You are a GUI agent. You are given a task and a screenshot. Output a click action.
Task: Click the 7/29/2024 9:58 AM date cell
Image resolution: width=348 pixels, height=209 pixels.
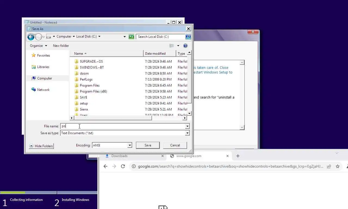click(x=158, y=91)
